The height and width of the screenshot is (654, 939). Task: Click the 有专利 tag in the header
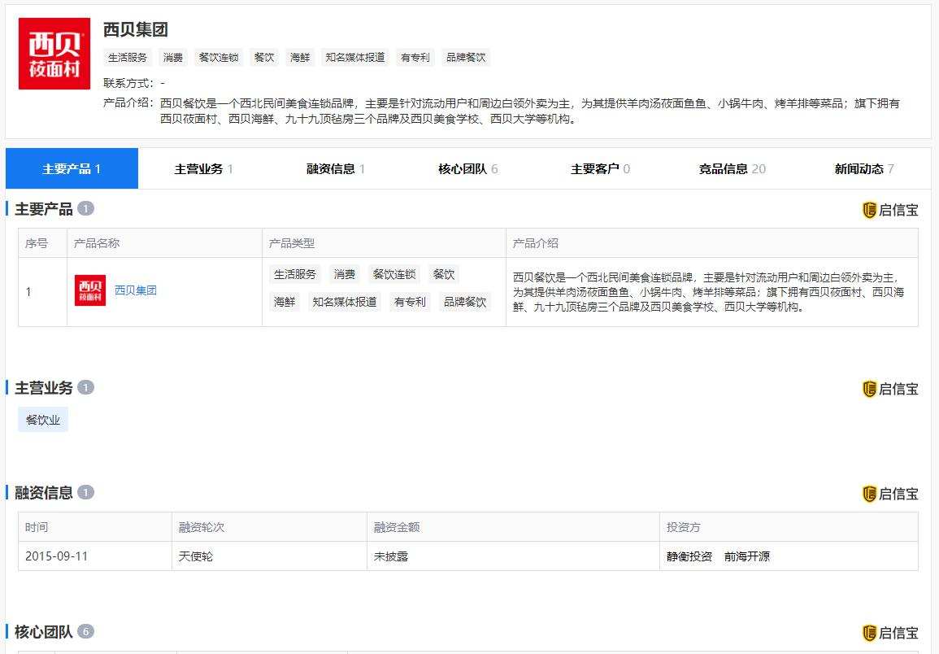click(x=415, y=57)
